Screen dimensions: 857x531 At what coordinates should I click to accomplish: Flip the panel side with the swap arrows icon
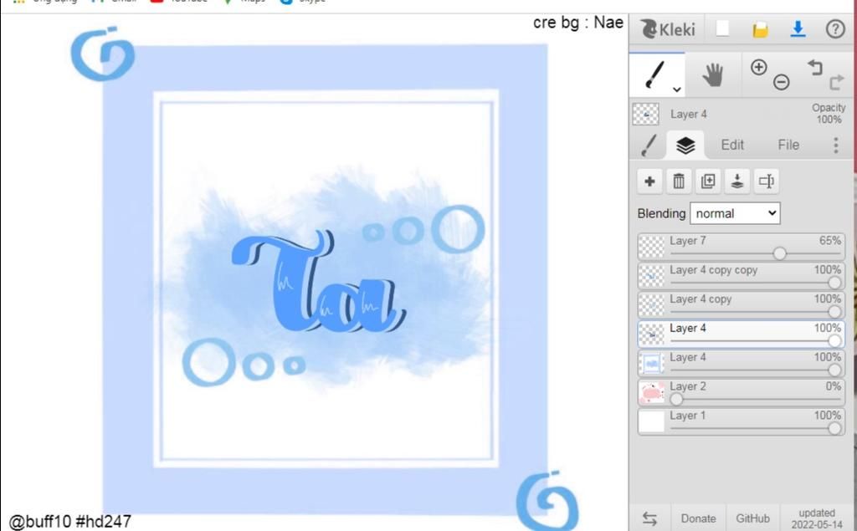pyautogui.click(x=649, y=518)
